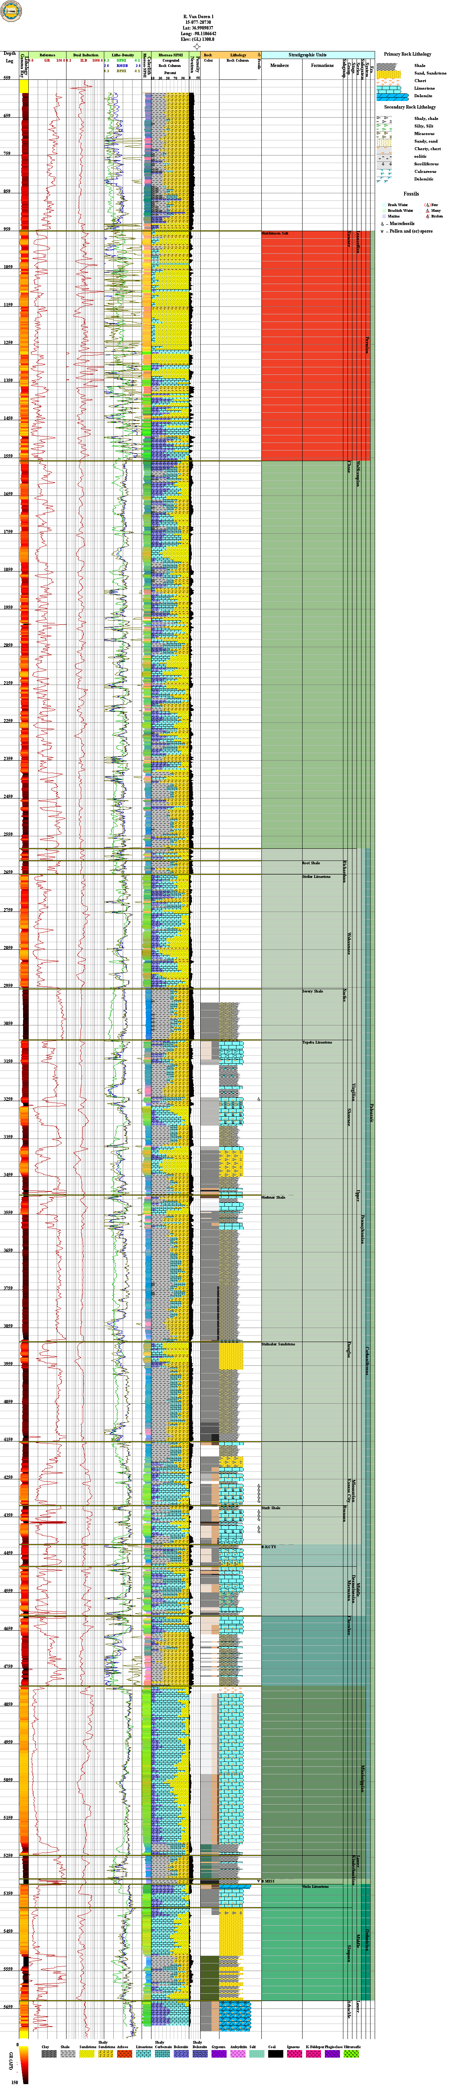The height and width of the screenshot is (2086, 451).
Task: Click the 'Severy Shale' formation label
Action: (313, 991)
